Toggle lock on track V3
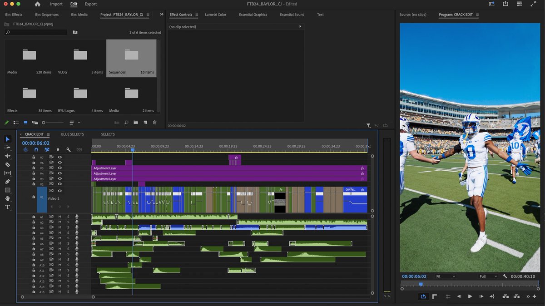The height and width of the screenshot is (306, 545). 34,179
